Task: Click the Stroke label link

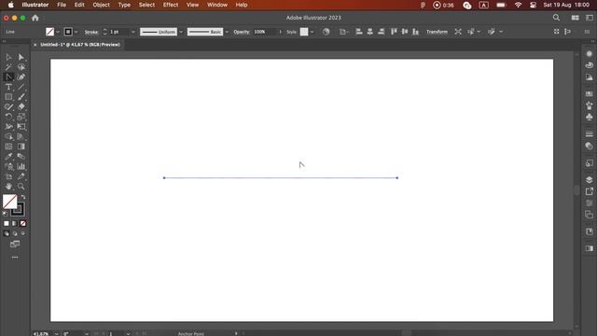Action: (91, 32)
